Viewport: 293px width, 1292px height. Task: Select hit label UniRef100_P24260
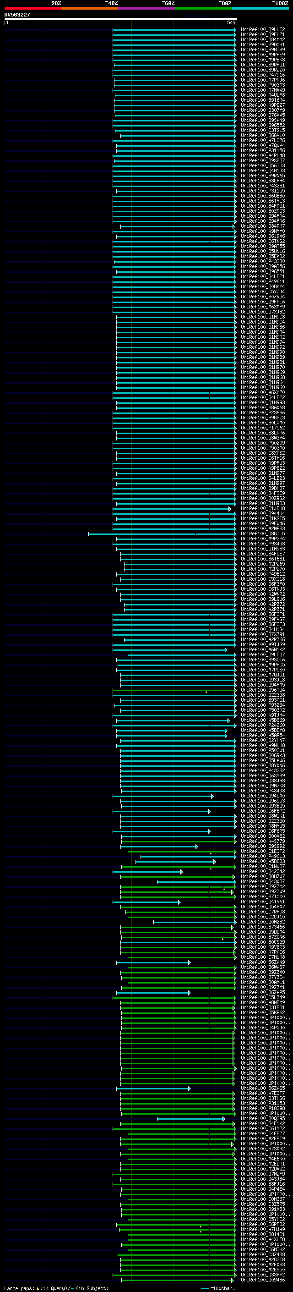click(x=263, y=725)
